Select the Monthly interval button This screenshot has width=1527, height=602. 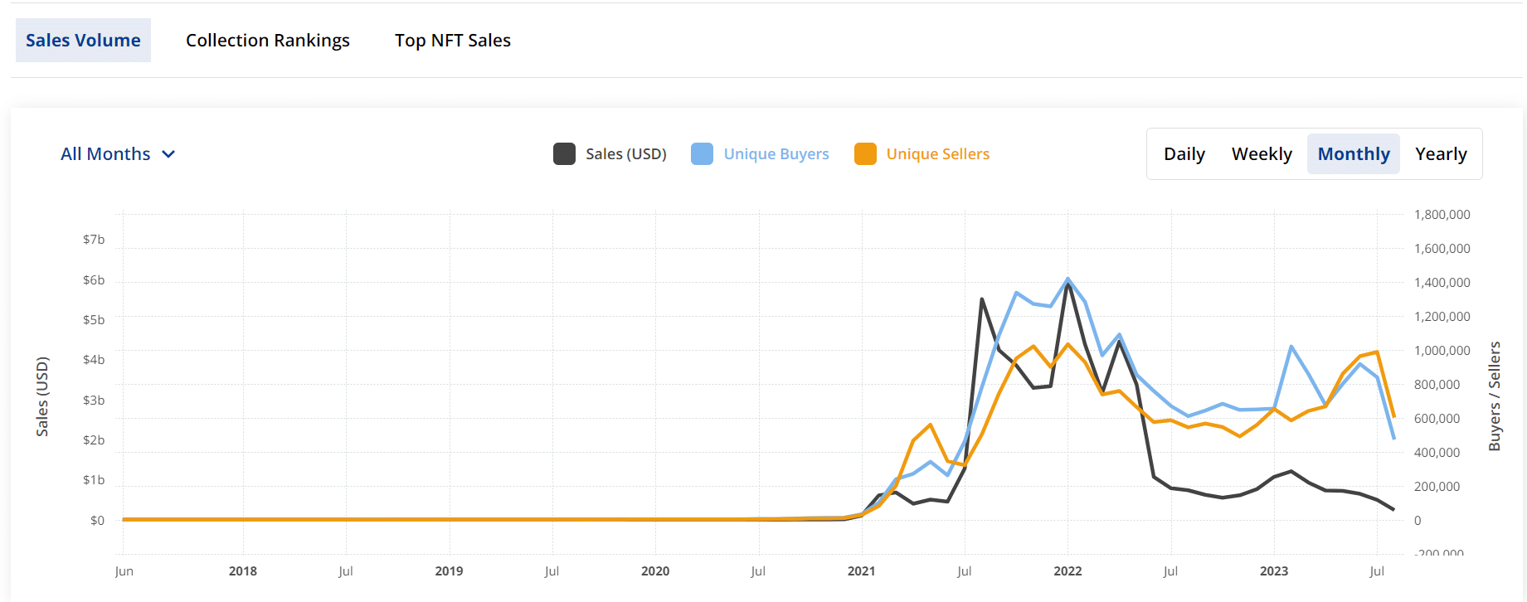tap(1353, 154)
